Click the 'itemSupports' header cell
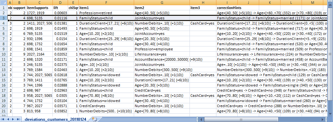The width and height of the screenshot is (333, 122). (x=40, y=8)
